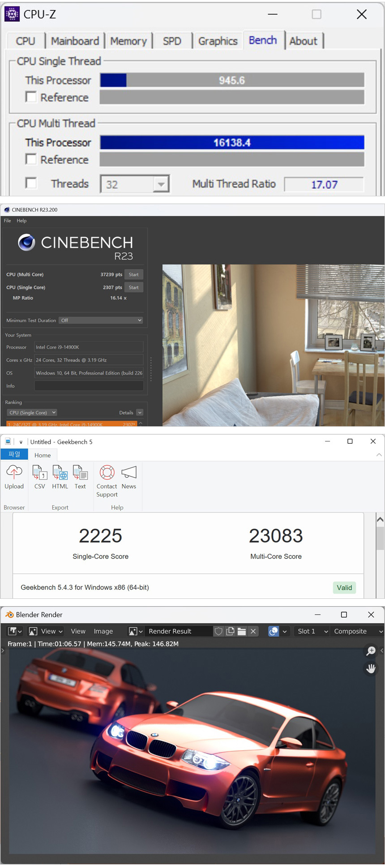
Task: Select the Home ribbon tab in Geekbench
Action: point(43,455)
